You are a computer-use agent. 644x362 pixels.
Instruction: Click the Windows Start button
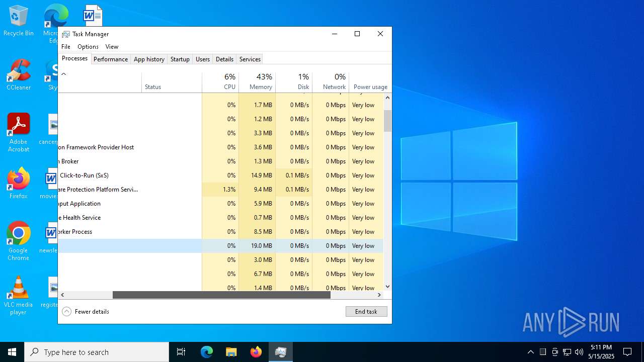(x=12, y=352)
